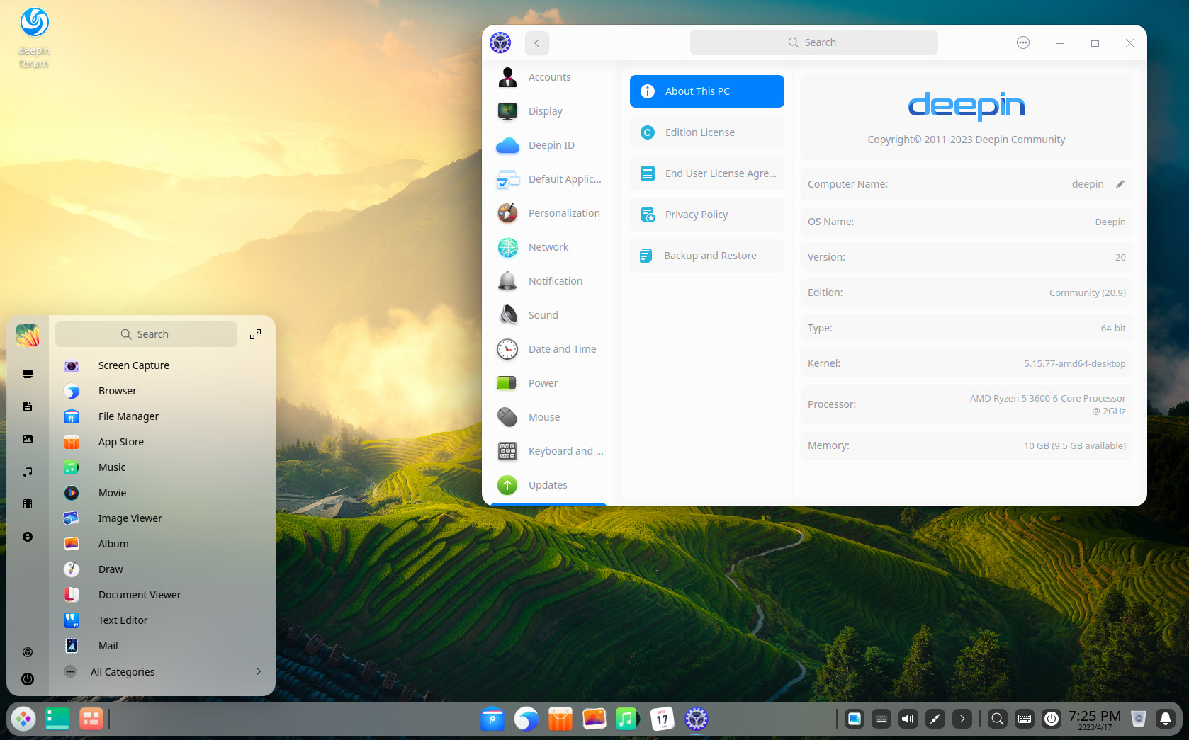Viewport: 1189px width, 740px height.
Task: Open Browser on dock
Action: pos(526,719)
